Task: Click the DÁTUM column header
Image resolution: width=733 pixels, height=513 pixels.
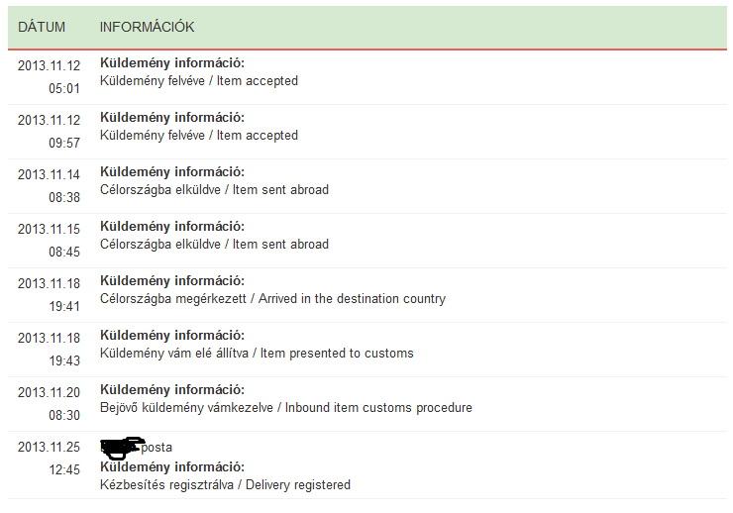Action: coord(42,27)
